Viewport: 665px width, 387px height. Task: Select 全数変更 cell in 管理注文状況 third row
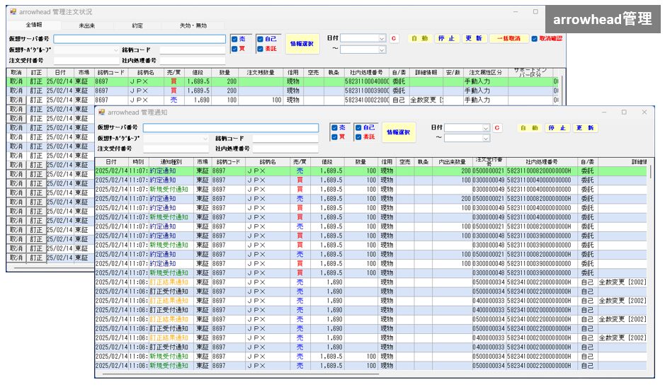click(x=426, y=100)
